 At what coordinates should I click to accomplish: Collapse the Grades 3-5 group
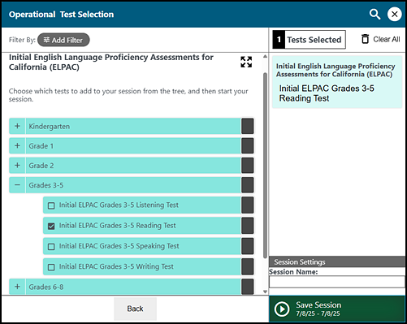[x=17, y=185]
